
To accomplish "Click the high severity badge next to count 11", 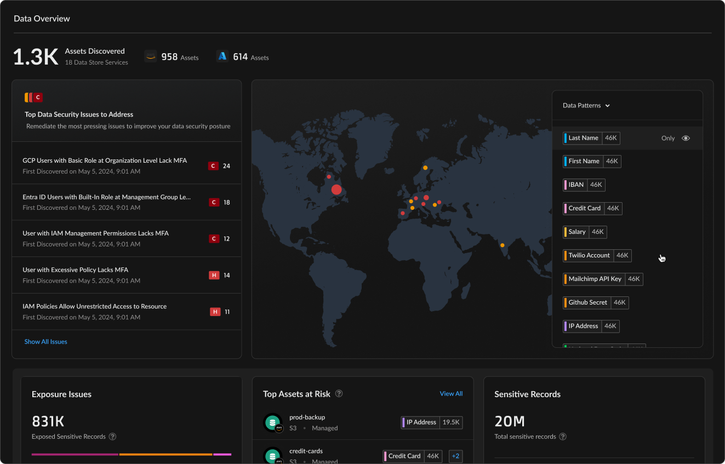I will (215, 312).
